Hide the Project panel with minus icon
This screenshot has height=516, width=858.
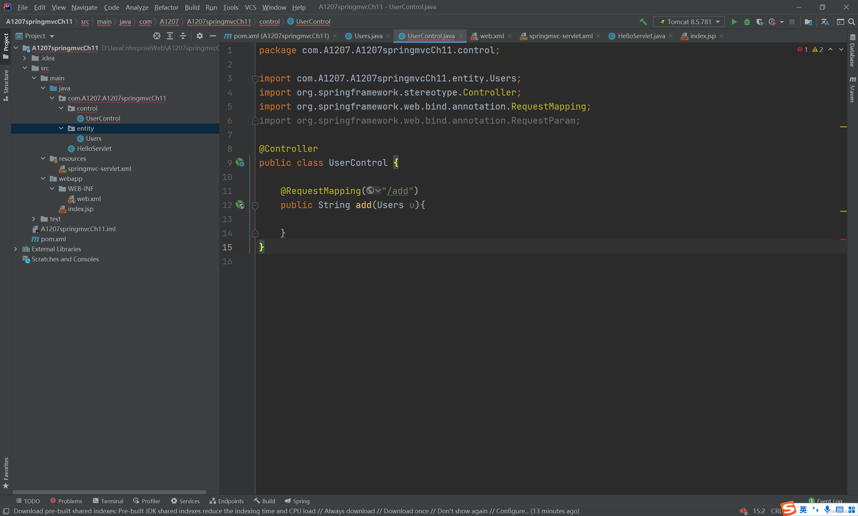coord(213,36)
